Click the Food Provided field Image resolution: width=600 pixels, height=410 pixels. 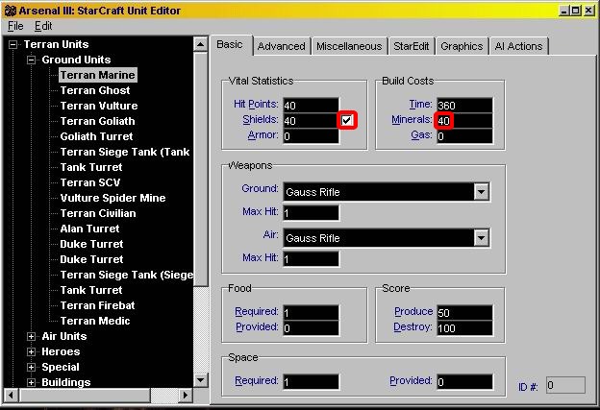click(311, 327)
